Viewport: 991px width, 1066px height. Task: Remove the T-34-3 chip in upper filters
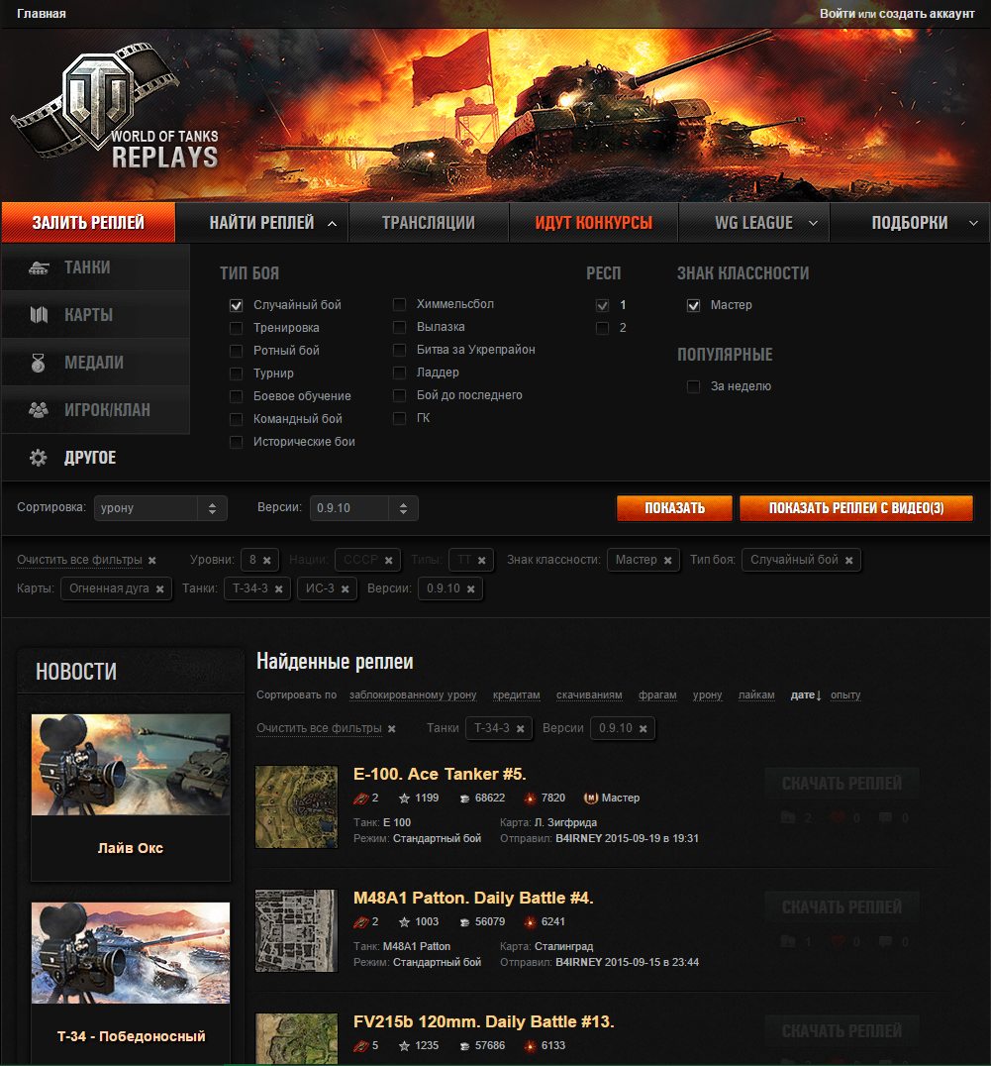click(278, 588)
